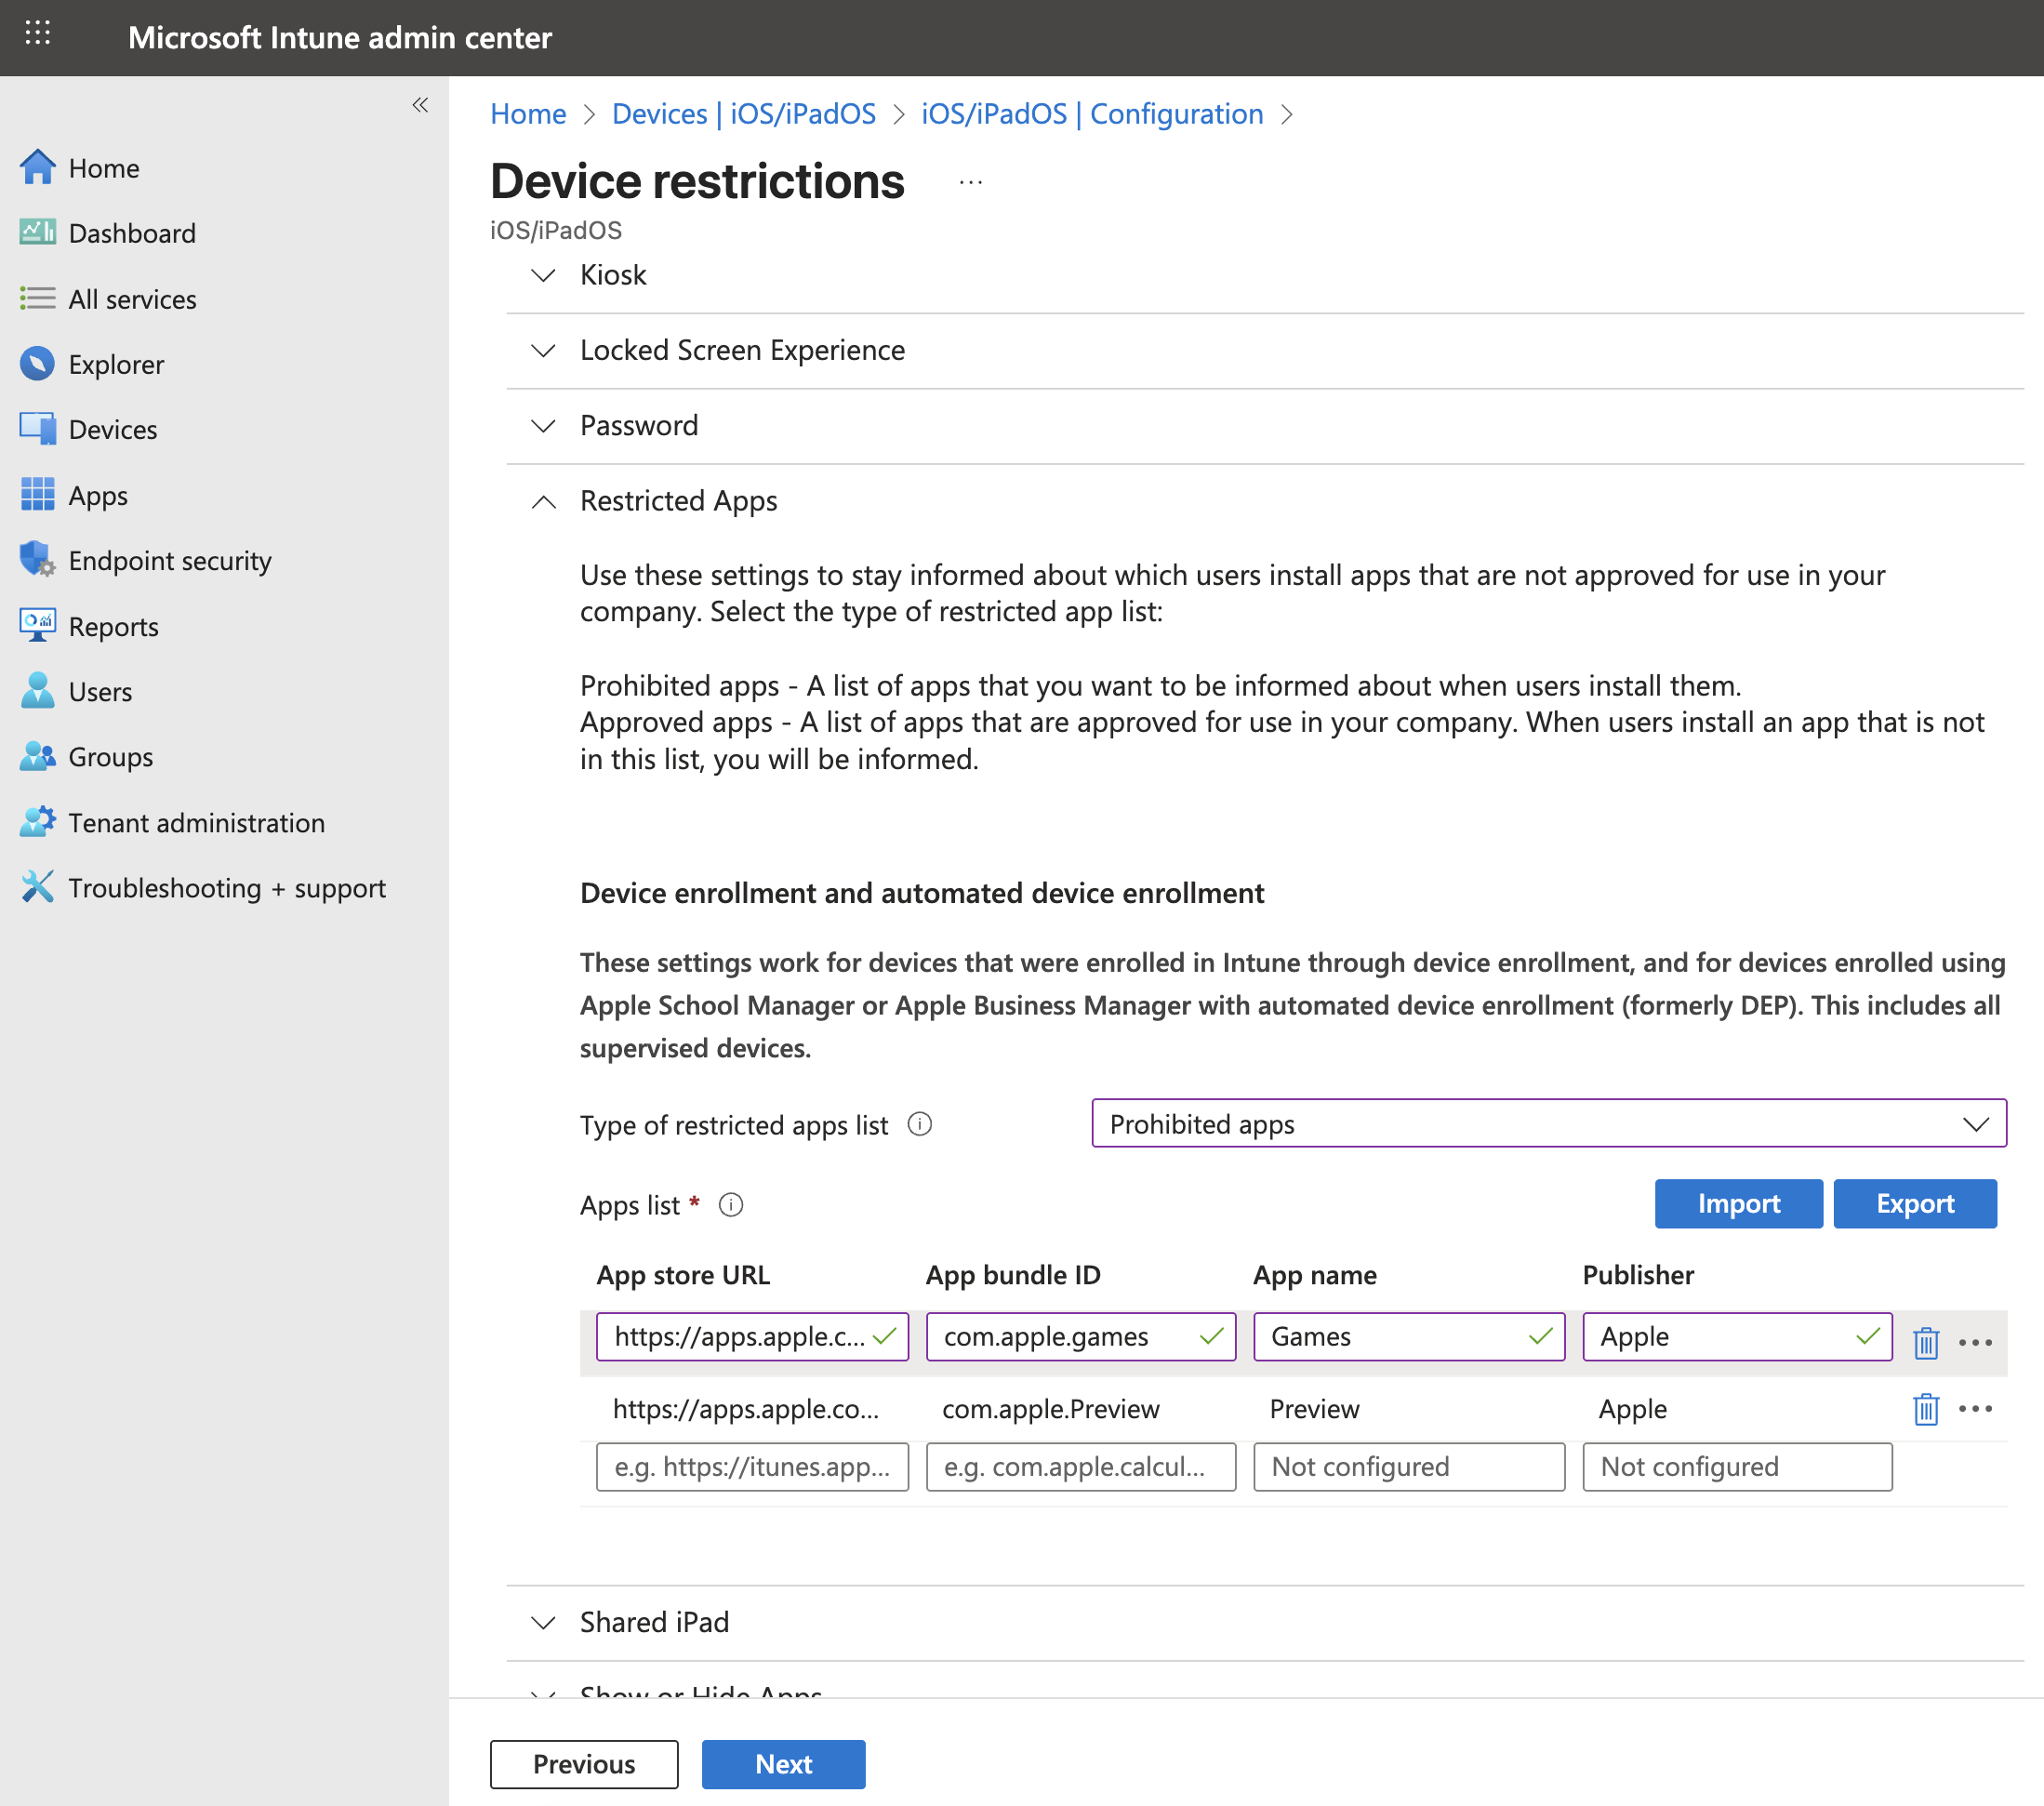Expand the Shared iPad section
Image resolution: width=2044 pixels, height=1806 pixels.
click(654, 1621)
